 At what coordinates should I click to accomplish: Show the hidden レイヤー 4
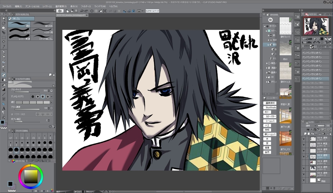click(x=304, y=162)
